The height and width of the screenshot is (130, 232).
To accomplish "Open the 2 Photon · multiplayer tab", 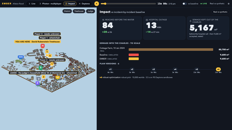I will [50, 4].
